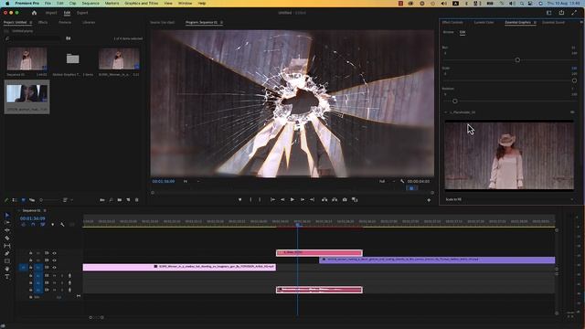
Task: Select the Razor tool
Action: 7,238
